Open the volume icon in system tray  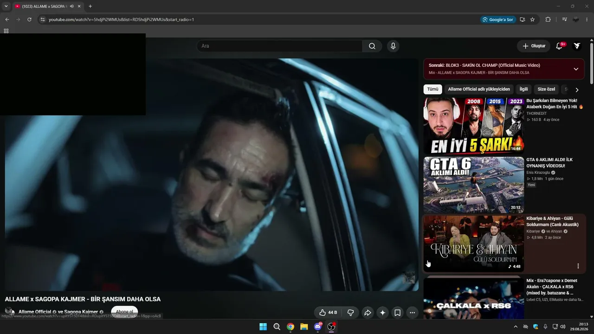563,327
